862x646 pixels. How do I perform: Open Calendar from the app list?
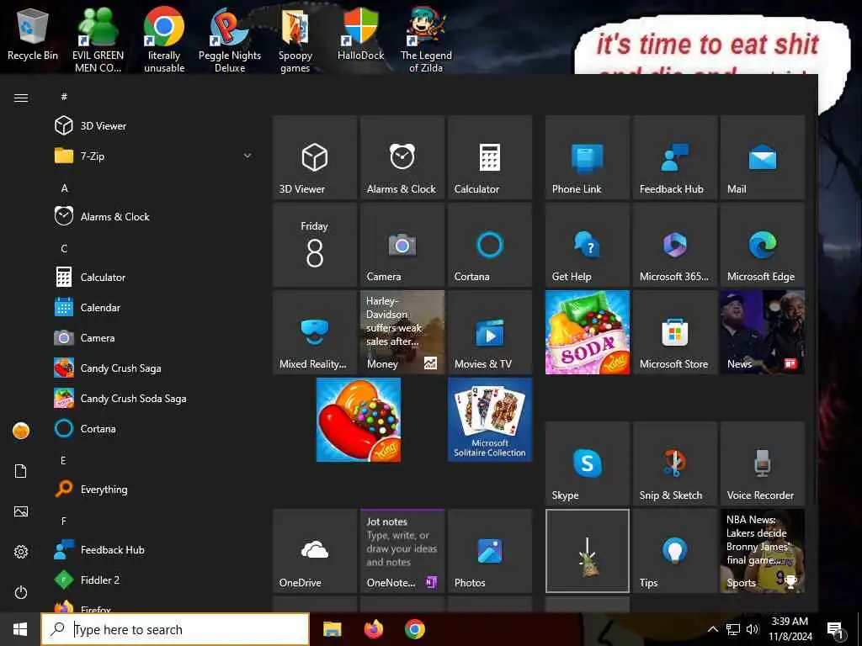pos(154,307)
